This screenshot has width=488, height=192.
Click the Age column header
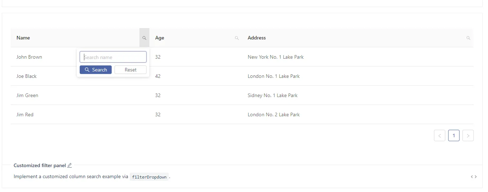point(160,38)
